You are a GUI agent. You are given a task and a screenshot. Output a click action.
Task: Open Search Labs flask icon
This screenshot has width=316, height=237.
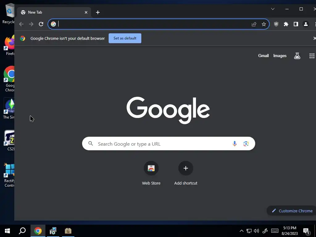[x=297, y=56]
